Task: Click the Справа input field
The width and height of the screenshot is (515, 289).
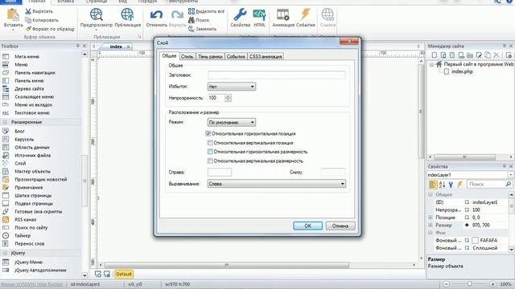Action: [220, 172]
